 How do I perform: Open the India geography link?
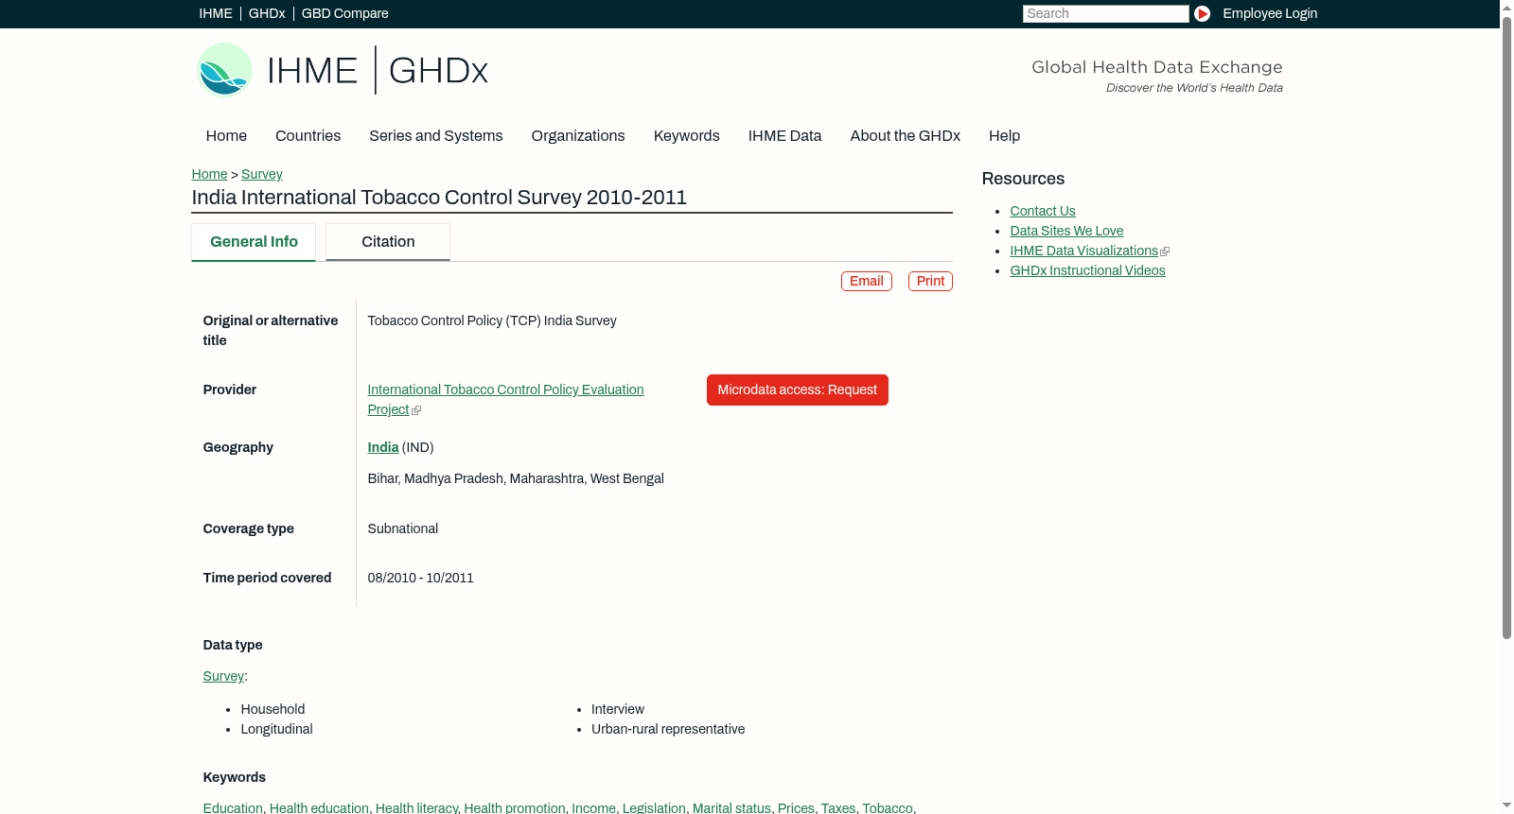point(383,447)
